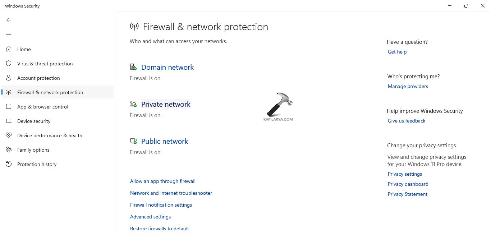Click Restore firewalls to default
491x235 pixels.
coord(159,229)
